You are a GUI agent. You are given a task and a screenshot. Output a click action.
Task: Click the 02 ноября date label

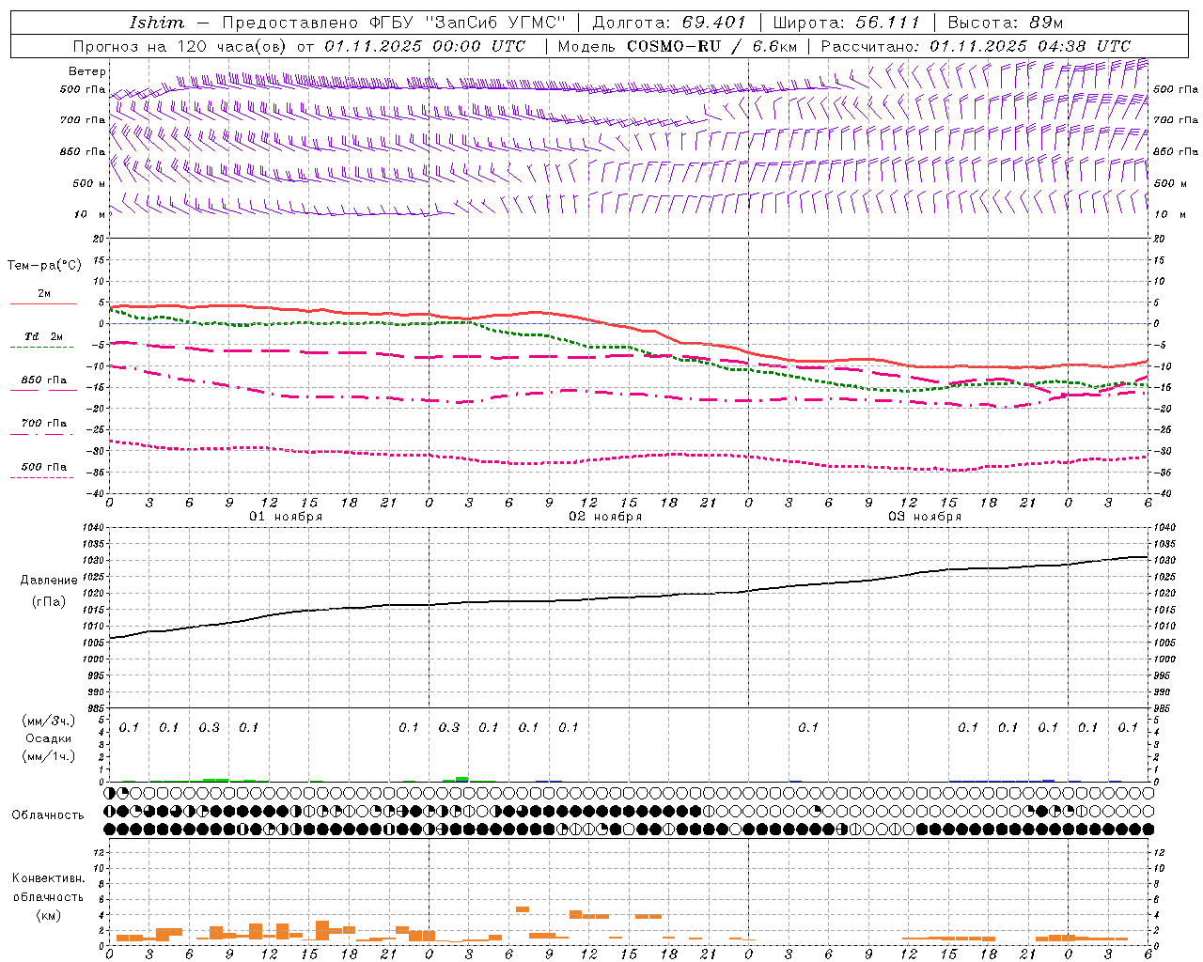pos(605,517)
